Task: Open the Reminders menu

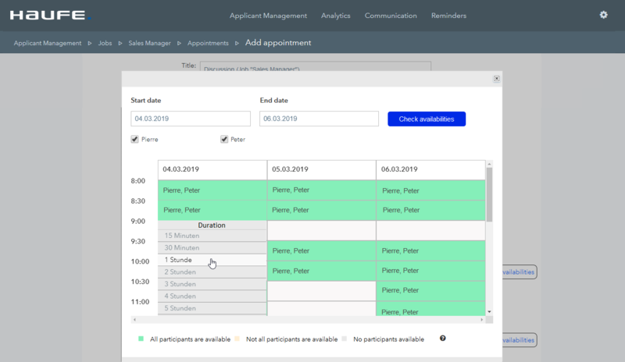Action: coord(448,16)
